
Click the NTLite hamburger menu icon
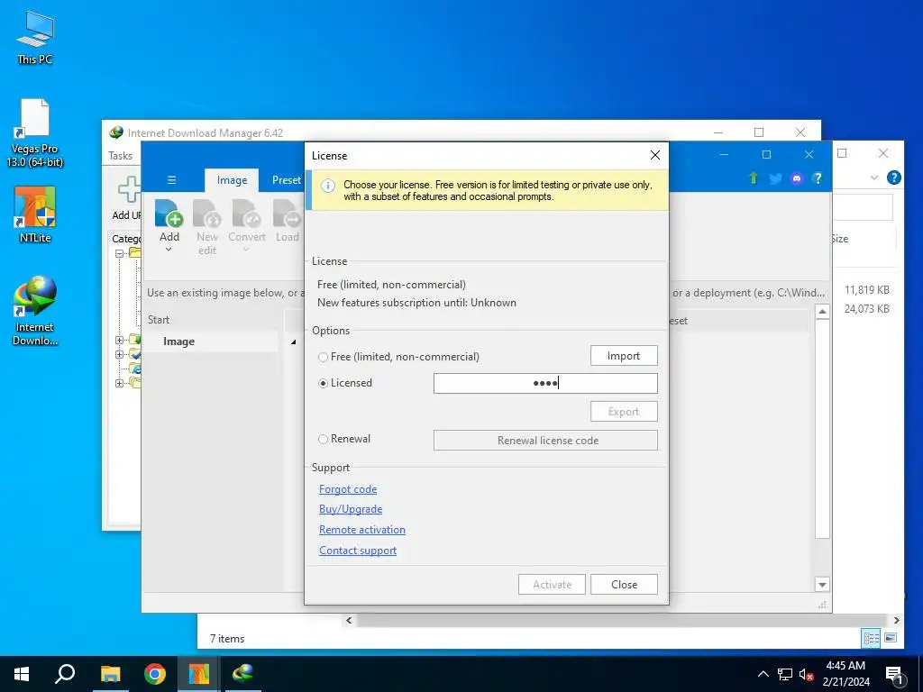coord(171,180)
